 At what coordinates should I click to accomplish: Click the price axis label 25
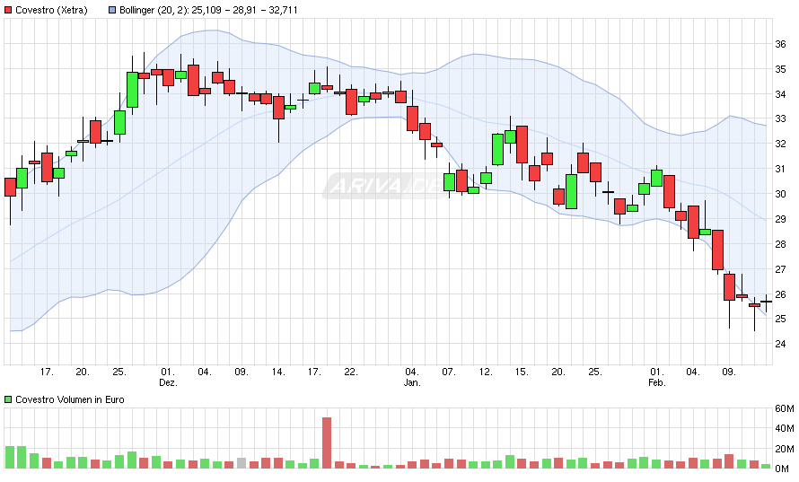780,319
